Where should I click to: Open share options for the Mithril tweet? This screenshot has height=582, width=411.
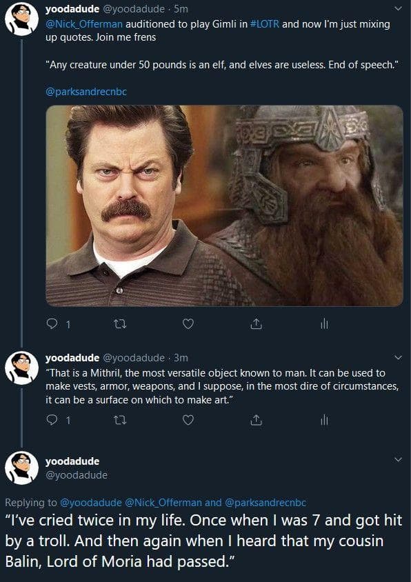[257, 419]
